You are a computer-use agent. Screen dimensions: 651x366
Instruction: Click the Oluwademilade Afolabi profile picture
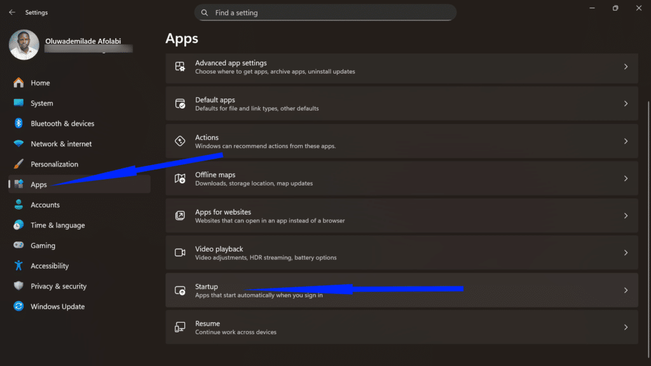[24, 45]
